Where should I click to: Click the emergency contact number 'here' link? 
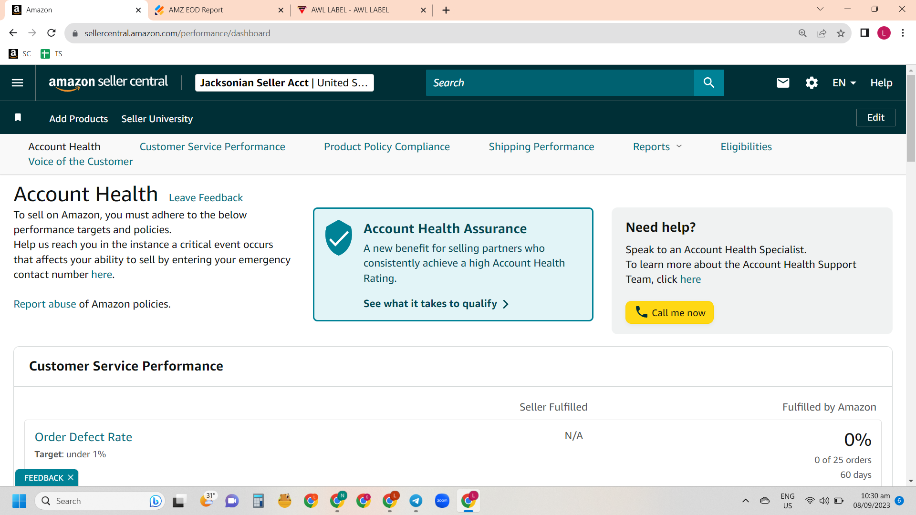102,275
